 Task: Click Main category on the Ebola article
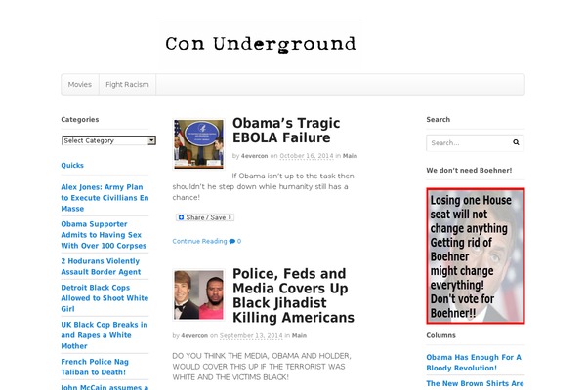(350, 156)
